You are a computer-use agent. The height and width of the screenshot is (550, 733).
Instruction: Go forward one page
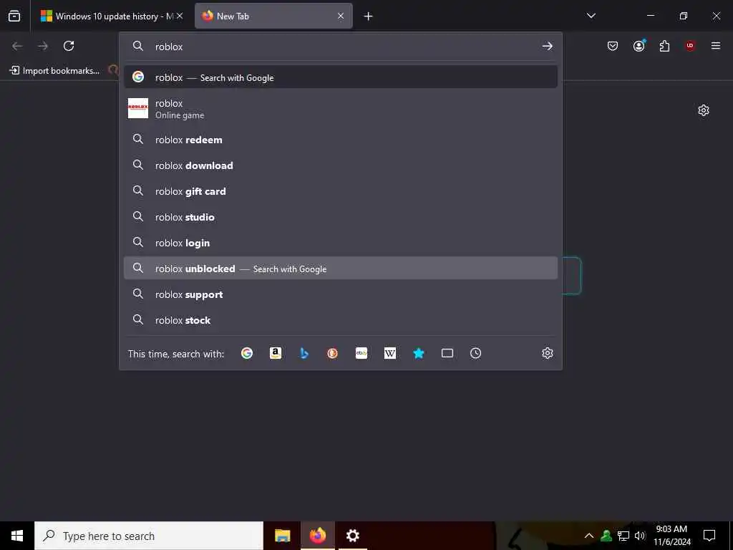[x=43, y=46]
